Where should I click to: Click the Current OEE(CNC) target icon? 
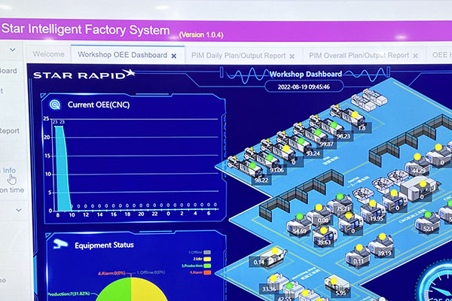(x=55, y=105)
